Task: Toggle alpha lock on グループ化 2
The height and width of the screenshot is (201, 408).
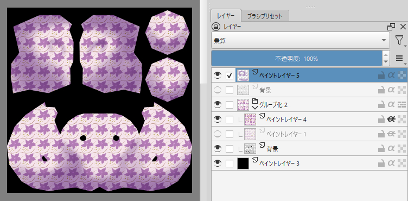Action: (391, 105)
